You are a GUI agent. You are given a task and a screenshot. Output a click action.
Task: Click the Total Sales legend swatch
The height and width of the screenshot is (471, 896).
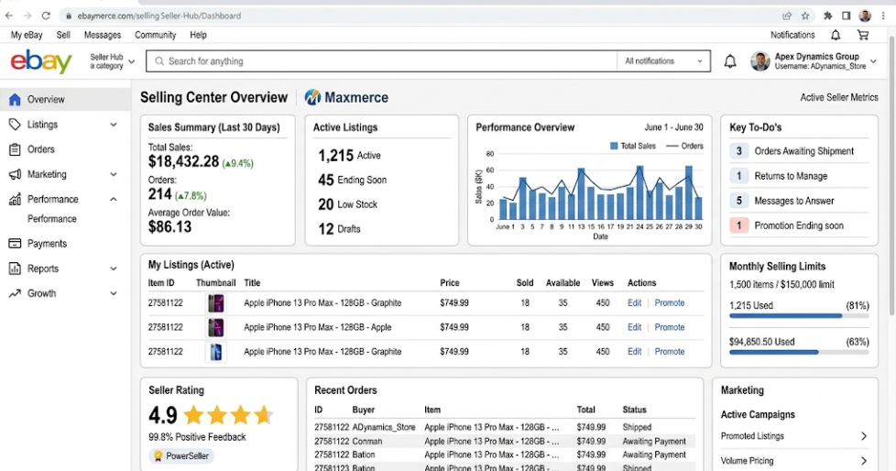tap(614, 147)
